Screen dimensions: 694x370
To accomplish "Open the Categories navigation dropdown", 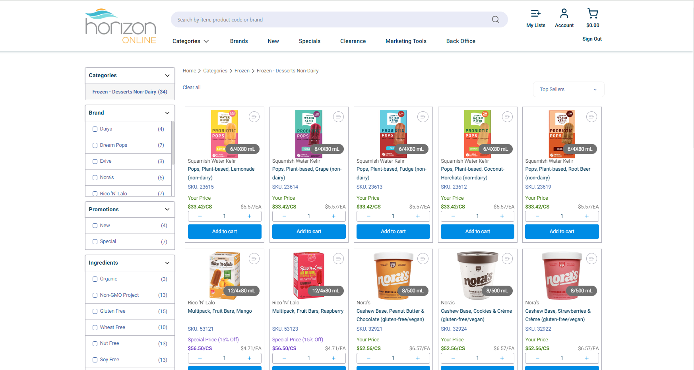I will click(190, 41).
